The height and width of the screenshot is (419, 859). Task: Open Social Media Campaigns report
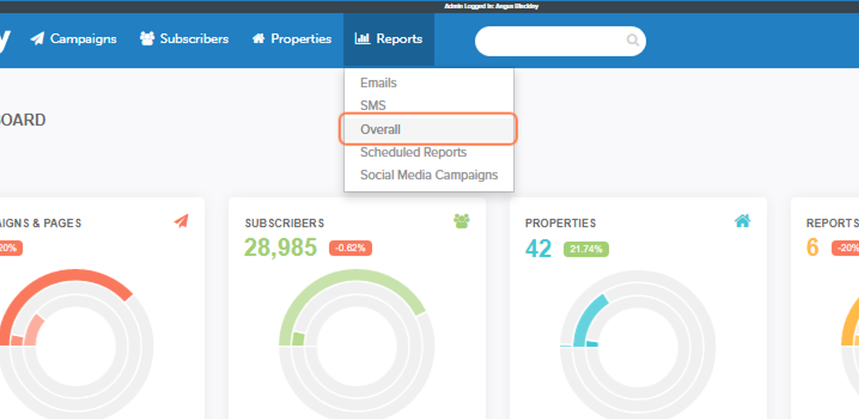tap(429, 175)
